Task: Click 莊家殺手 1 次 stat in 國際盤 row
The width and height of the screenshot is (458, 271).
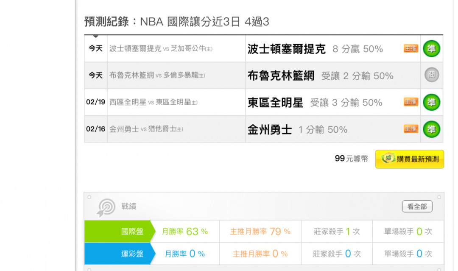Action: pos(336,232)
